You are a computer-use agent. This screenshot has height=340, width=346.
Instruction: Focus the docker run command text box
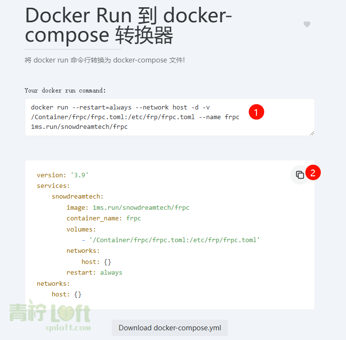pyautogui.click(x=170, y=117)
